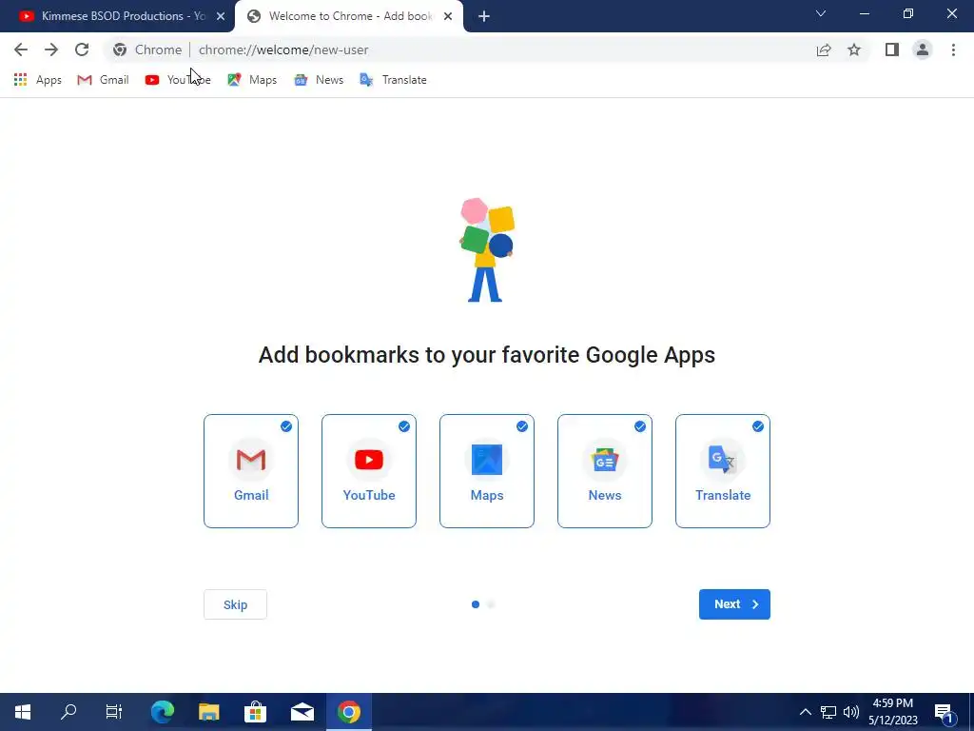Launch Microsoft Edge from the taskbar
This screenshot has height=731, width=974.
point(163,712)
